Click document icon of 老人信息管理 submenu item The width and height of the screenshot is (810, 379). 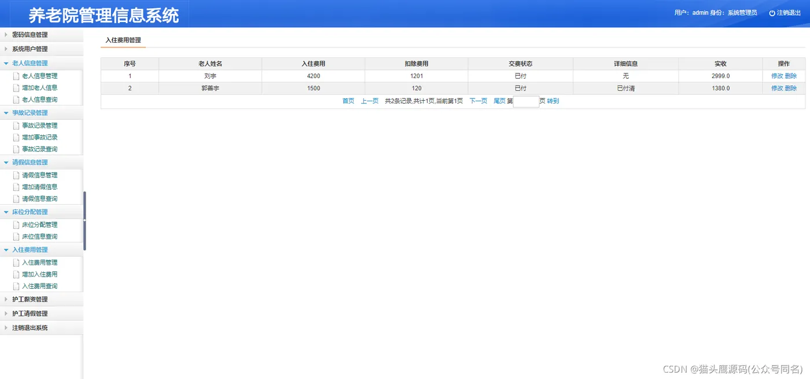click(16, 76)
